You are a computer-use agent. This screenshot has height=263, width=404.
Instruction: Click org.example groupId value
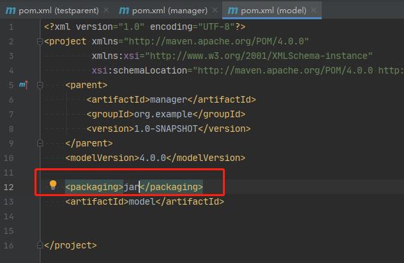click(x=163, y=114)
